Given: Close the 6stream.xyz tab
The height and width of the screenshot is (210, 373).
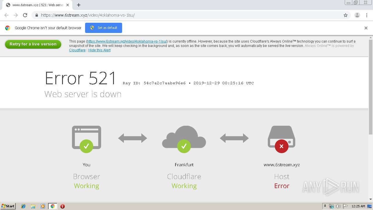Looking at the screenshot, I should [68, 5].
